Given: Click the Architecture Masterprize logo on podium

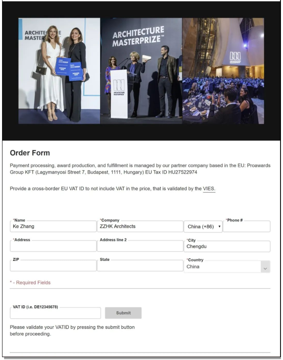Looking at the screenshot, I should tap(119, 87).
